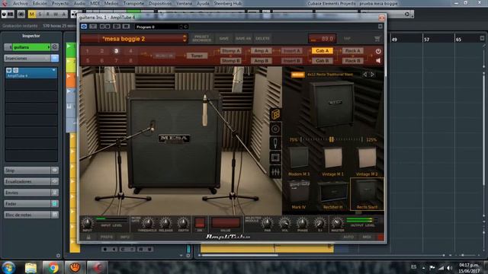
Task: Open the cabinet selection view icon
Action: click(275, 115)
